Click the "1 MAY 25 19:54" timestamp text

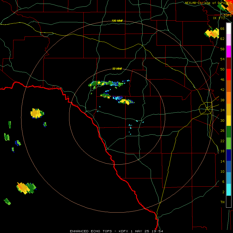[x=147, y=231]
